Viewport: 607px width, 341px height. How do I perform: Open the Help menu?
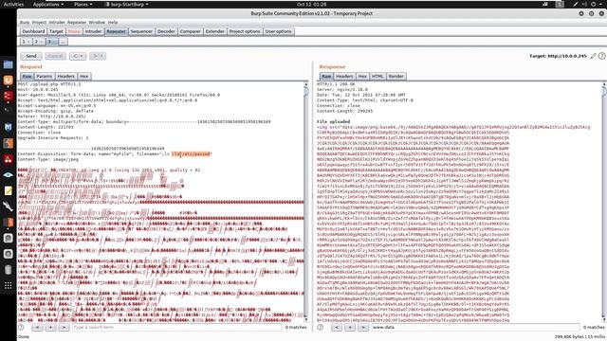pos(113,23)
